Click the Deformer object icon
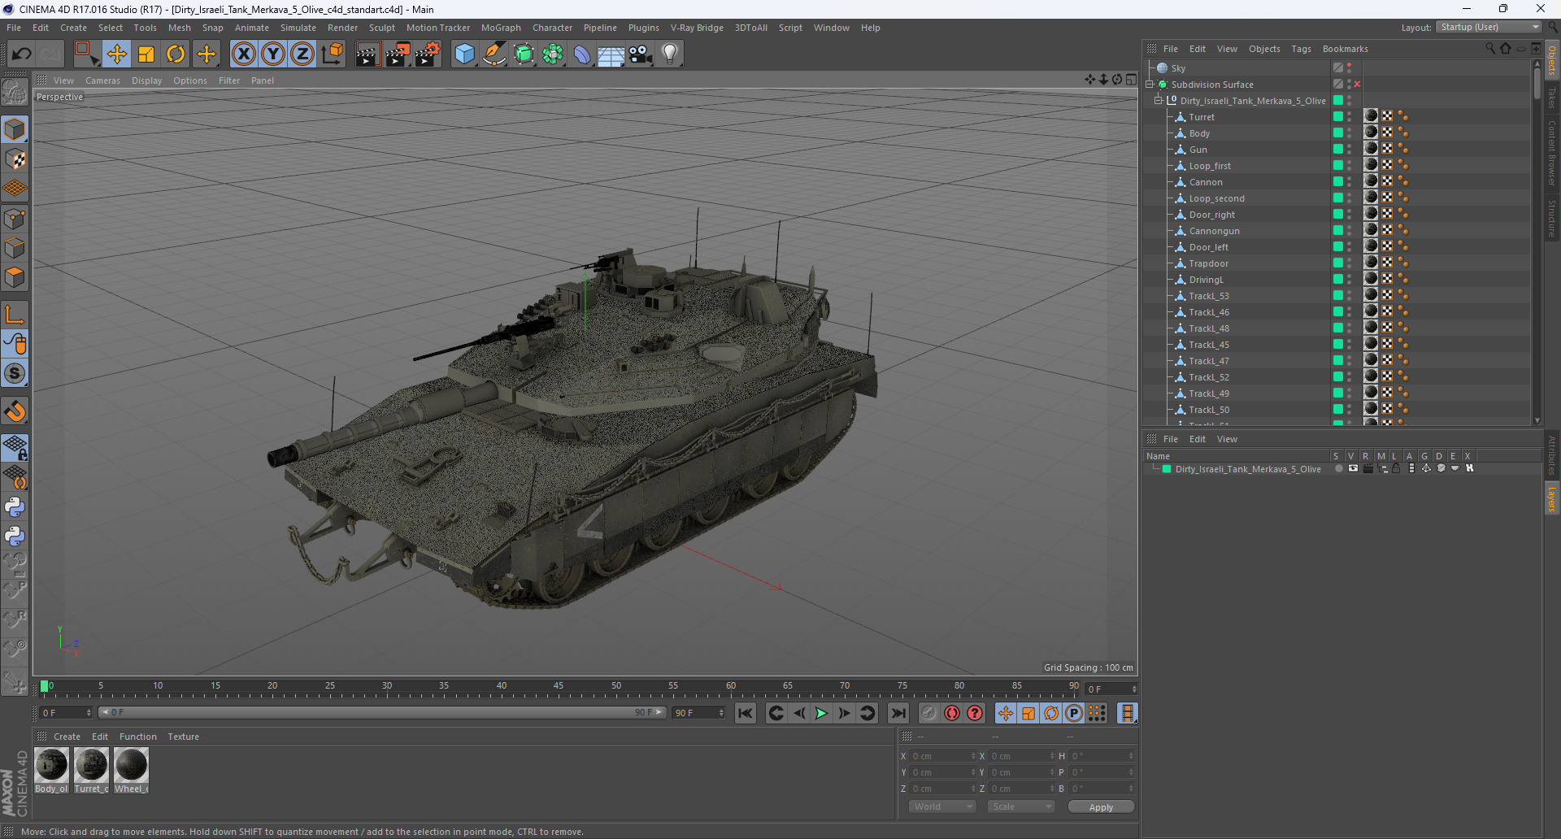Viewport: 1561px width, 839px height. 582,54
